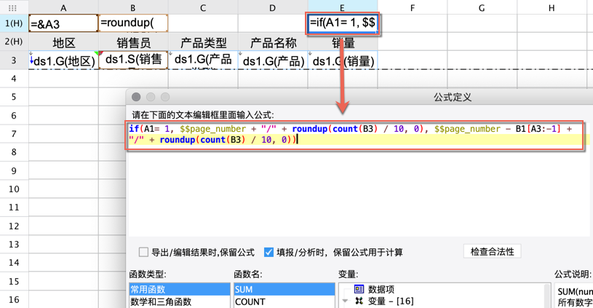Click column H header
This screenshot has height=308, width=593.
[552, 7]
